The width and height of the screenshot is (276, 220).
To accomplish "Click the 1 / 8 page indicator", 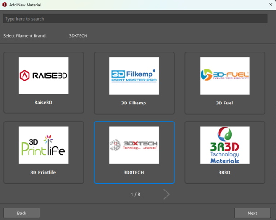I will coord(135,194).
